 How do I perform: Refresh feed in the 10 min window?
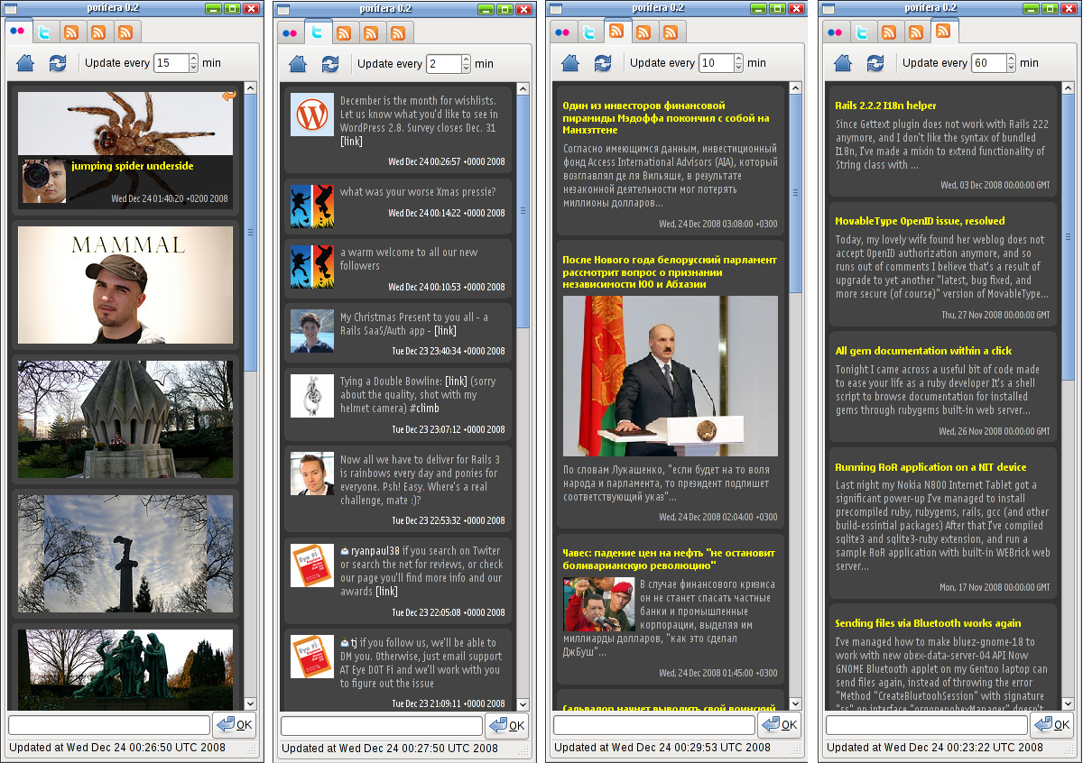603,63
